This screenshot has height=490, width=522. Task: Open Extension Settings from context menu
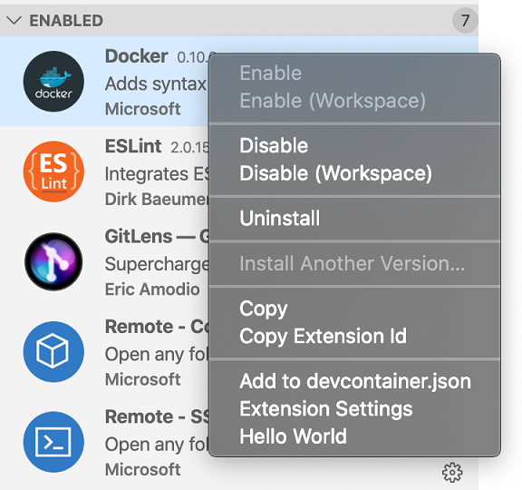(x=354, y=408)
